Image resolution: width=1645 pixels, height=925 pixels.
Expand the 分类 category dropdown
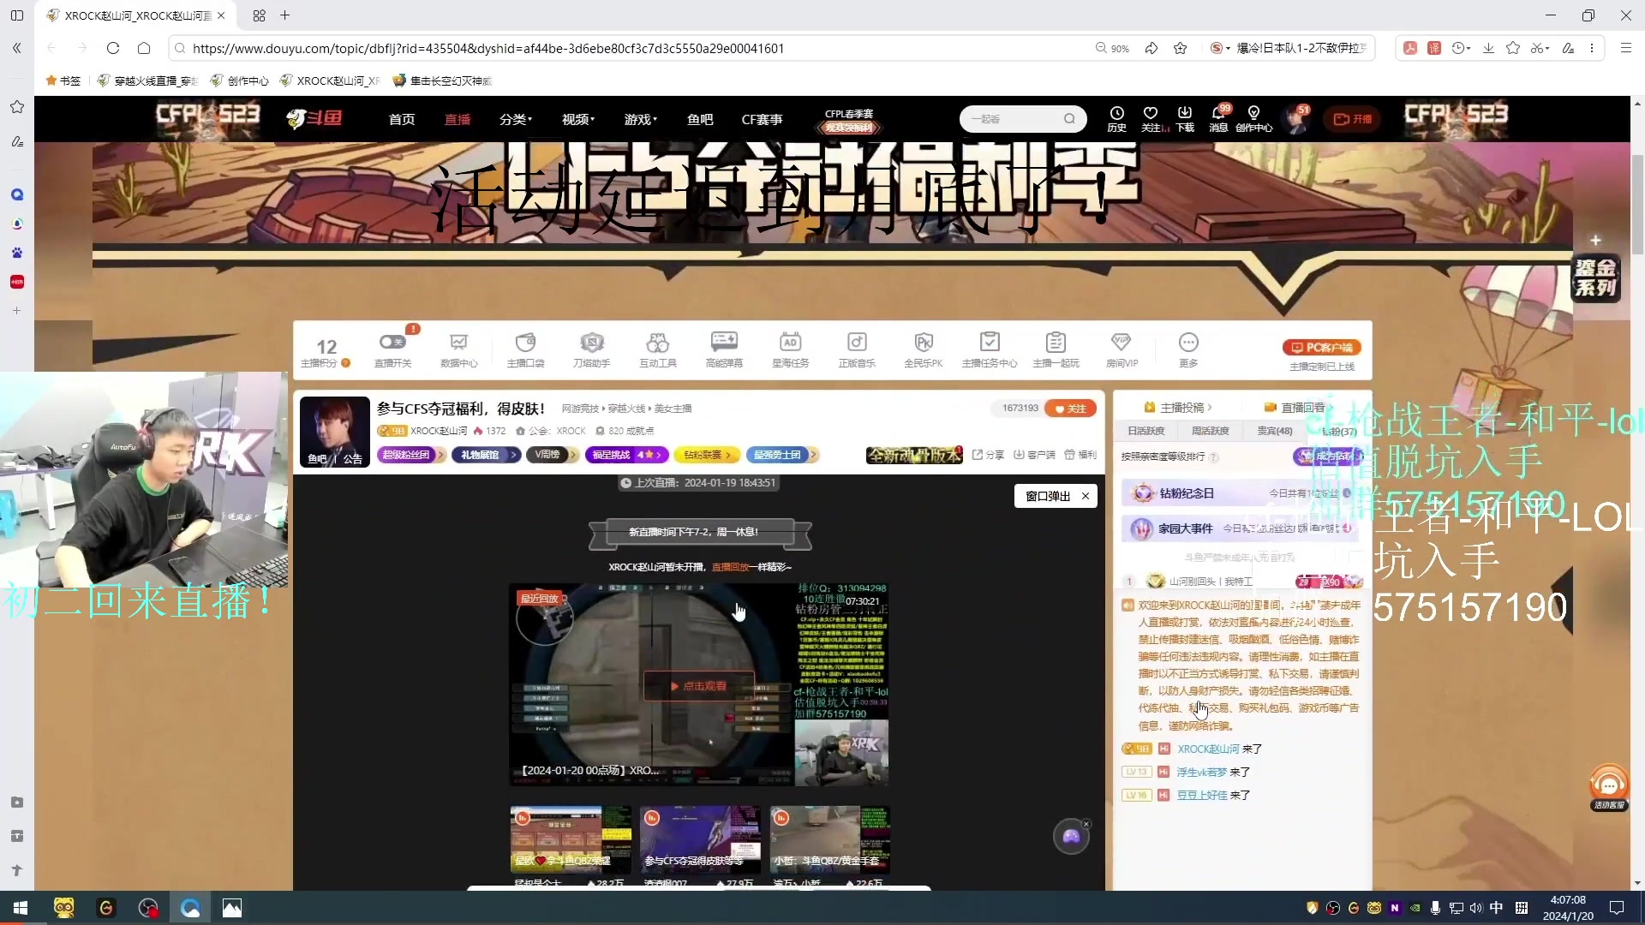[x=516, y=119]
